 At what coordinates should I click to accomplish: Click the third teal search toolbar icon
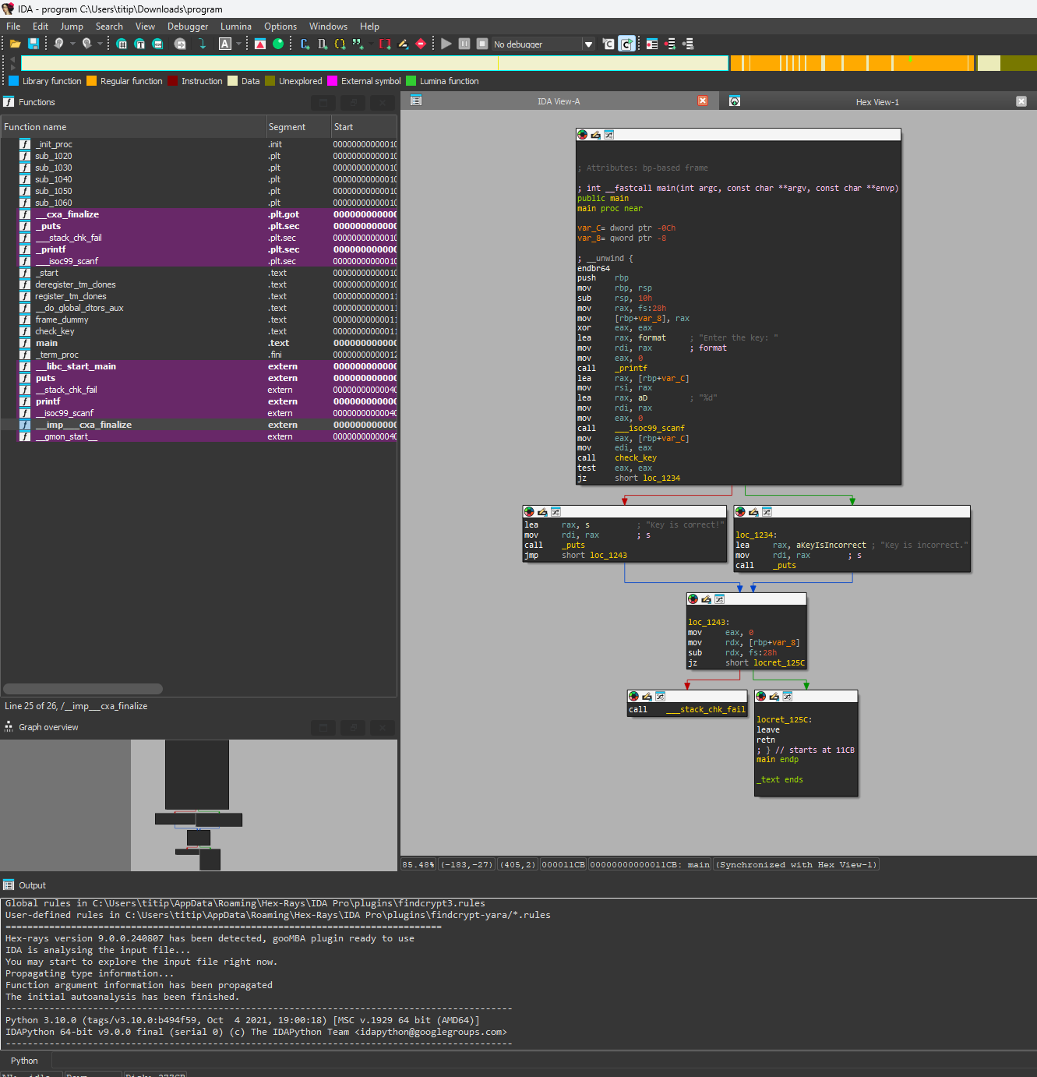pos(158,44)
